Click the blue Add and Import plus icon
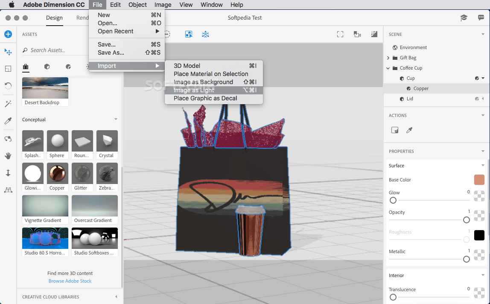 8,34
